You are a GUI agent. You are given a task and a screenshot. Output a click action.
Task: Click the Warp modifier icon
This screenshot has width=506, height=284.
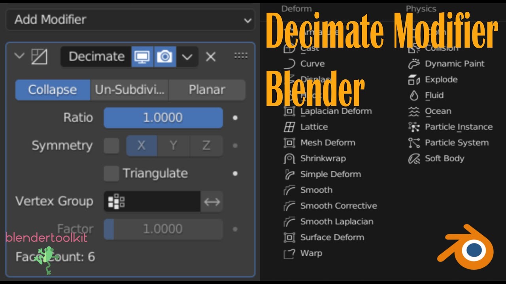click(x=290, y=253)
